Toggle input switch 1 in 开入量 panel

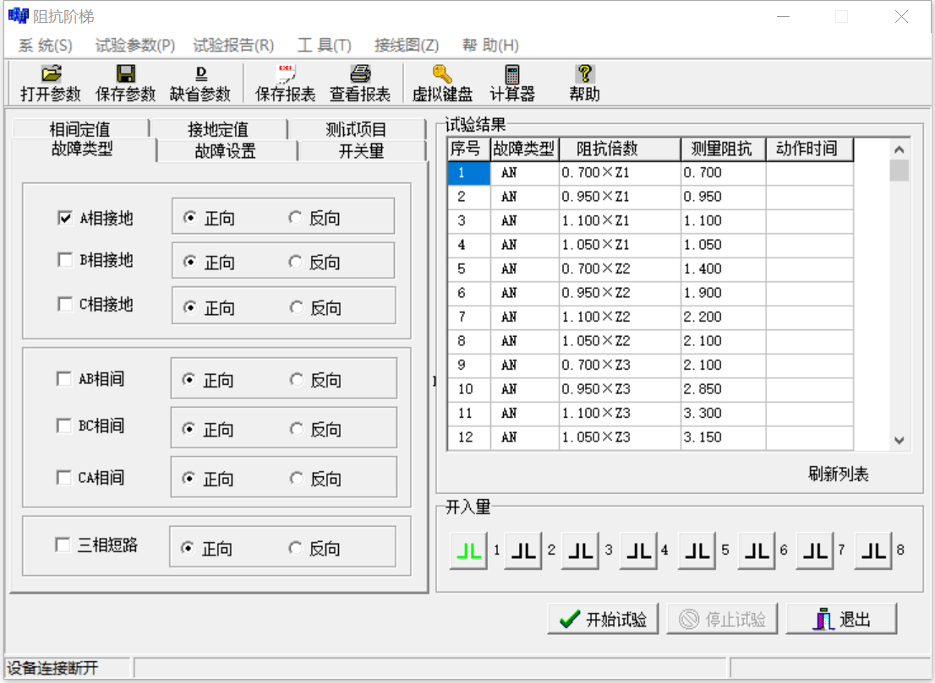pos(467,550)
